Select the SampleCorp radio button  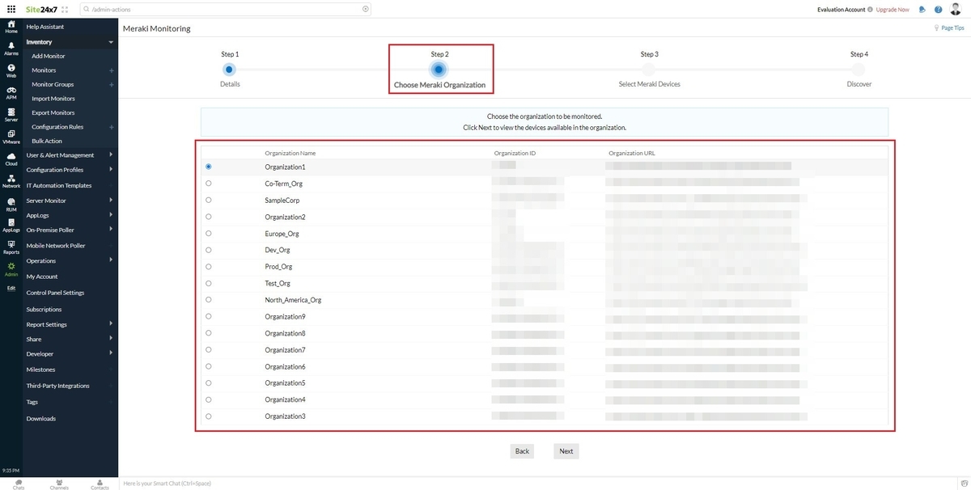[209, 200]
